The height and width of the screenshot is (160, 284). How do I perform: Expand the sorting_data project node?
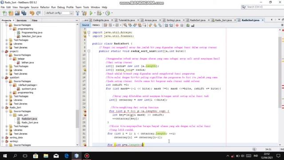(x=3, y=137)
